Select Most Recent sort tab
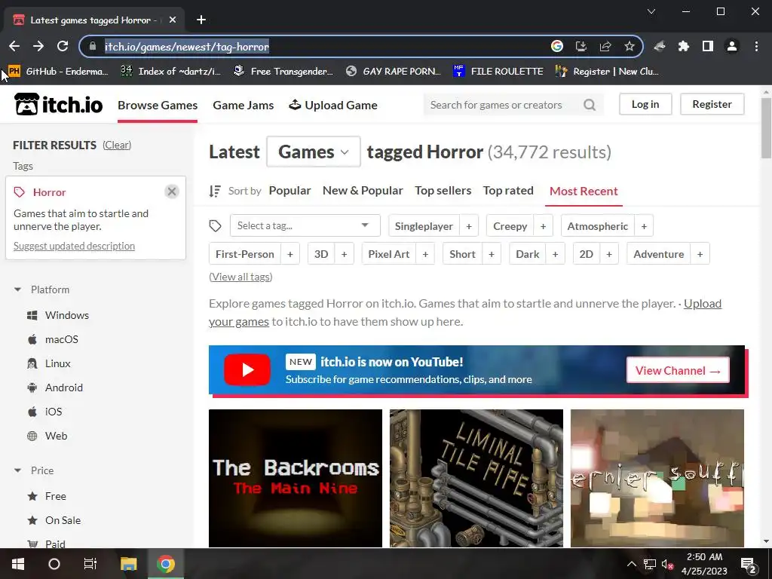 584,191
